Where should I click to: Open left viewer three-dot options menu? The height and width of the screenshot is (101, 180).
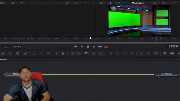(92, 3)
